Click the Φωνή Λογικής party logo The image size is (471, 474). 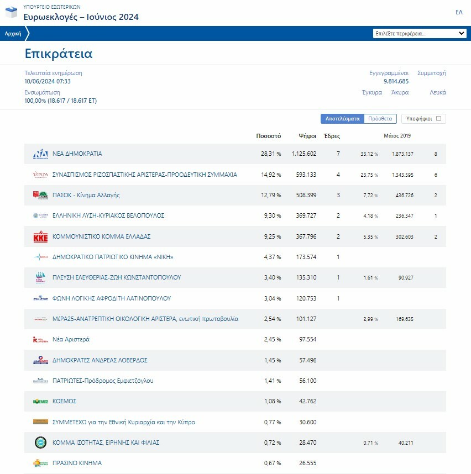40,298
